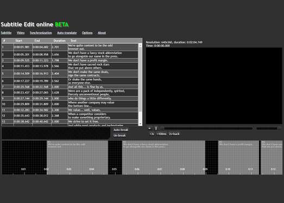Click the scroll-down arrow of subtitle list
284x203 pixels.
[140, 124]
